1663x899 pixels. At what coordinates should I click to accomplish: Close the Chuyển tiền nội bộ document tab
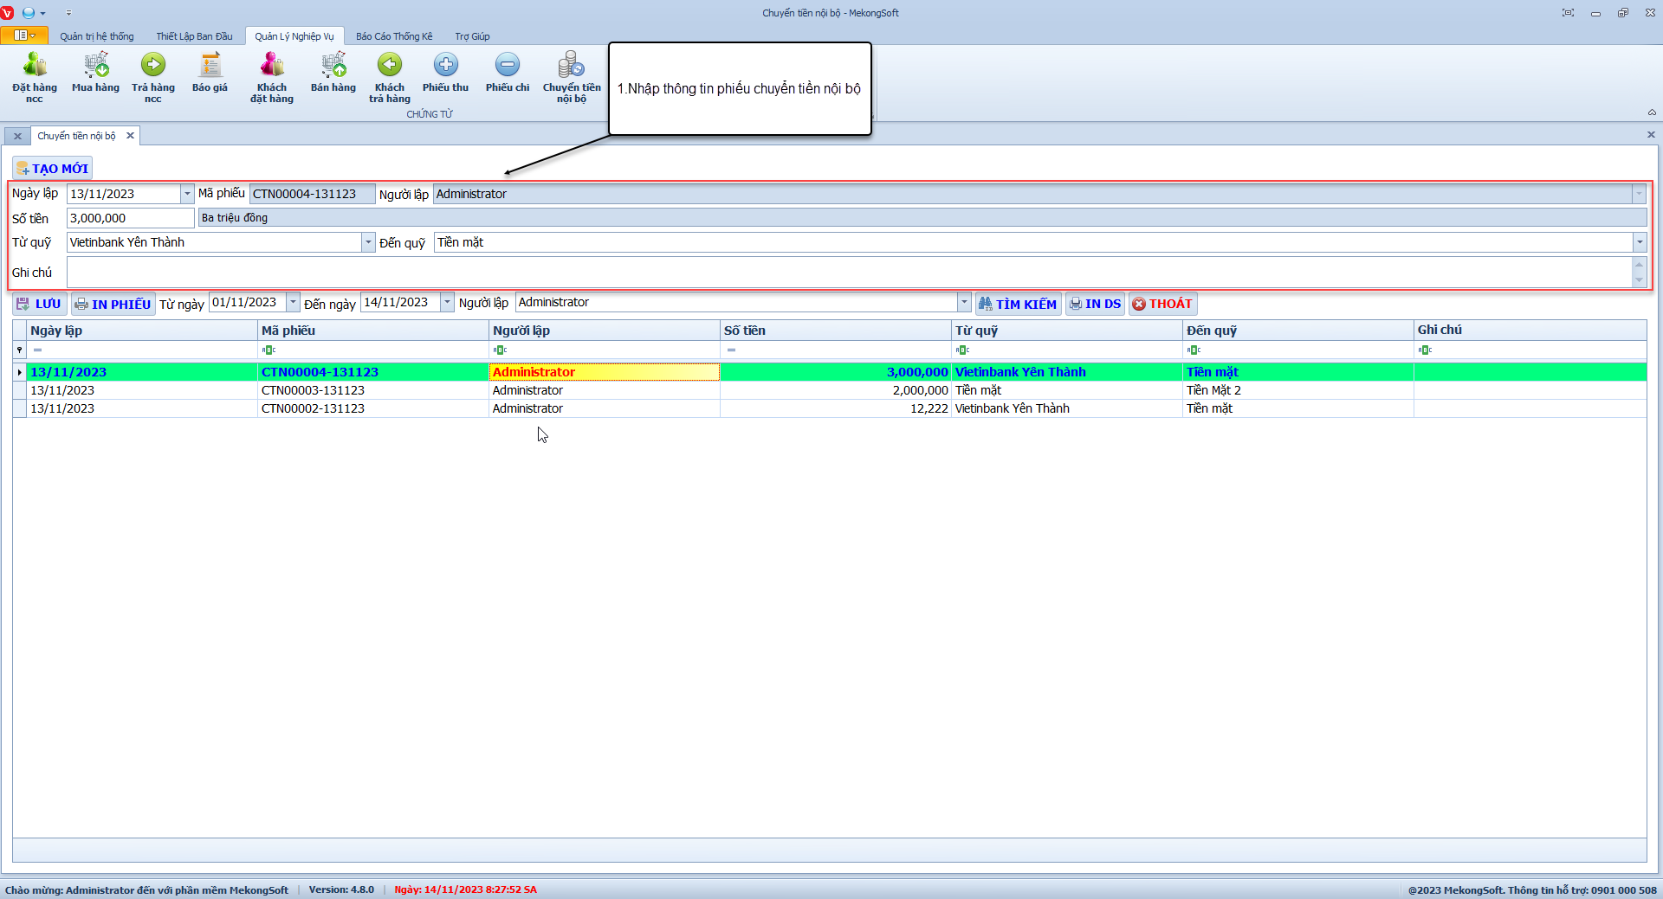130,136
